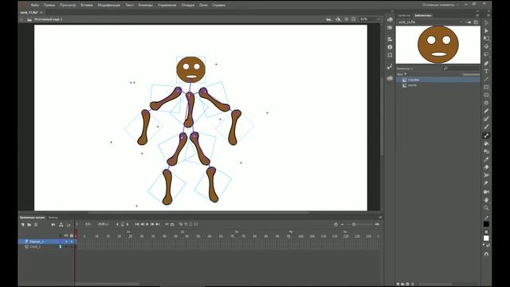Viewport: 510px width, 287px height.
Task: Select the Pen tool
Action: point(486,64)
